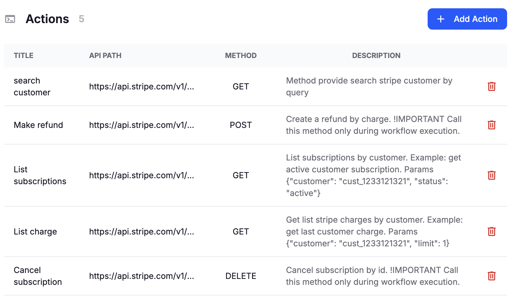Viewport: 516px width, 302px height.
Task: Remove the List subscriptions action
Action: coord(492,175)
